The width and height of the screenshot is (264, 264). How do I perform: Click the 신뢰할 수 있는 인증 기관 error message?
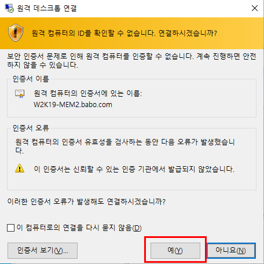(134, 169)
